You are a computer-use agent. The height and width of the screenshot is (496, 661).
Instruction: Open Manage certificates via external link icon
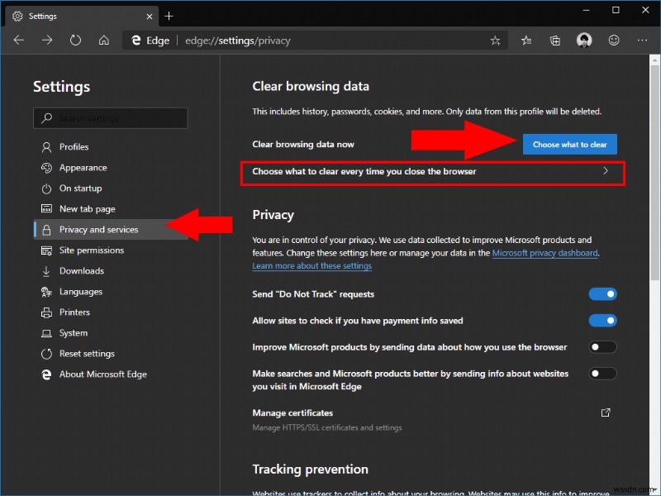[x=606, y=413]
